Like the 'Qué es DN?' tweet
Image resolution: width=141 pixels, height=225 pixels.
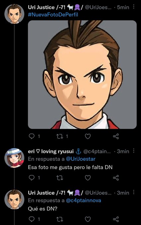(x=88, y=219)
